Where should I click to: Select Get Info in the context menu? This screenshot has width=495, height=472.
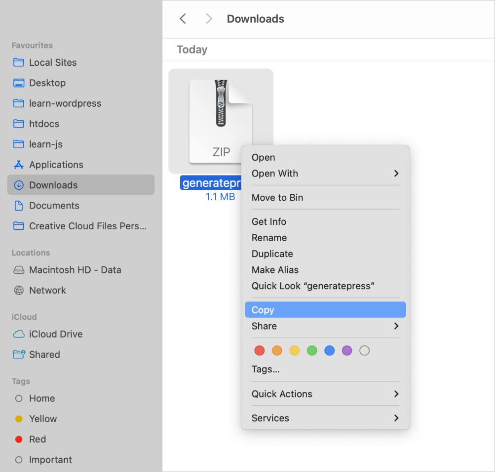[325, 221]
